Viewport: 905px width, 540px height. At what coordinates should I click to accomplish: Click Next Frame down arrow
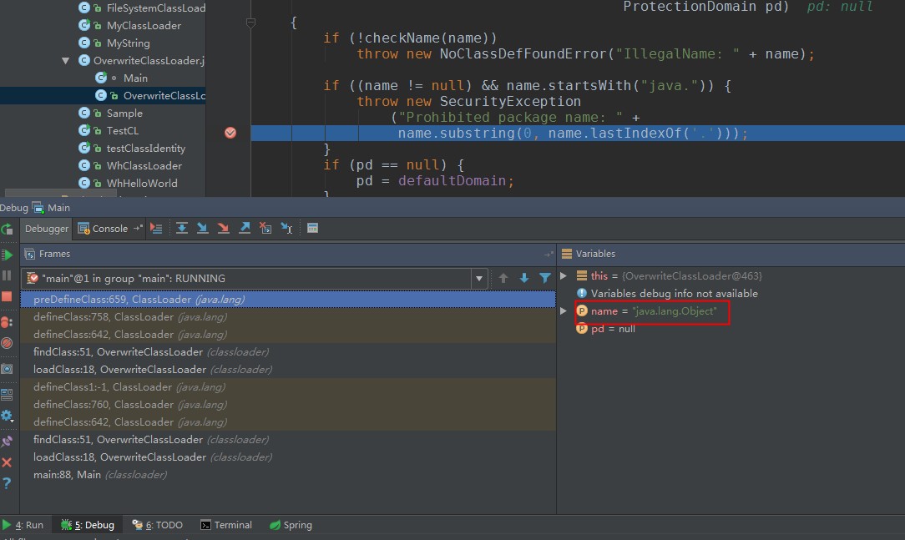[524, 279]
